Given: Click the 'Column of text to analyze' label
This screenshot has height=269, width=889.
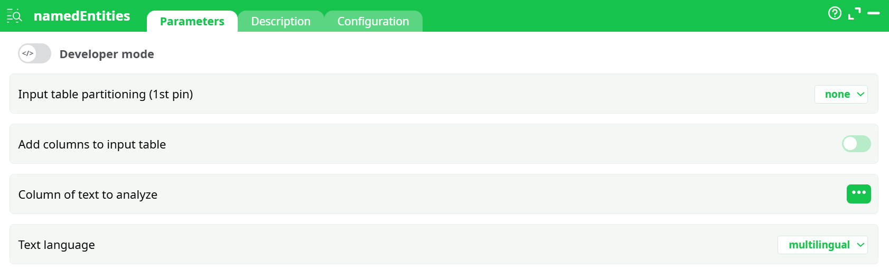Looking at the screenshot, I should tap(88, 194).
